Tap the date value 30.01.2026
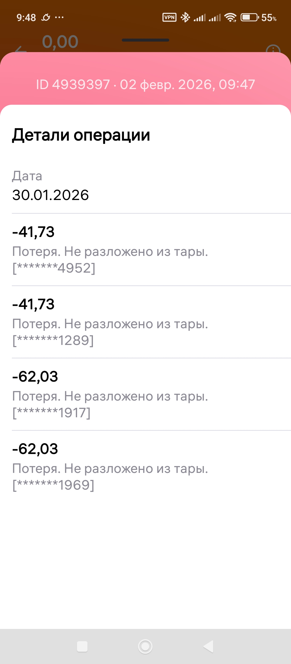The width and height of the screenshot is (291, 664). pos(50,195)
